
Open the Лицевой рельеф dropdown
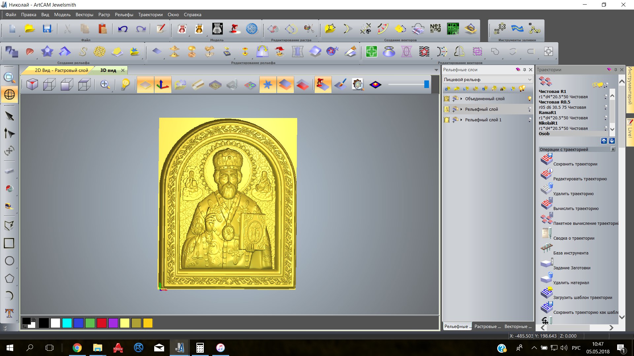coord(530,79)
